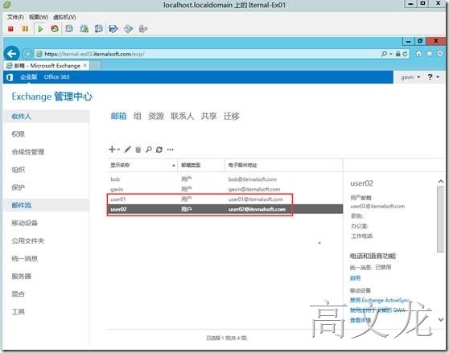Select 统一消息 in the sidebar
This screenshot has height=353, width=449.
[25, 259]
